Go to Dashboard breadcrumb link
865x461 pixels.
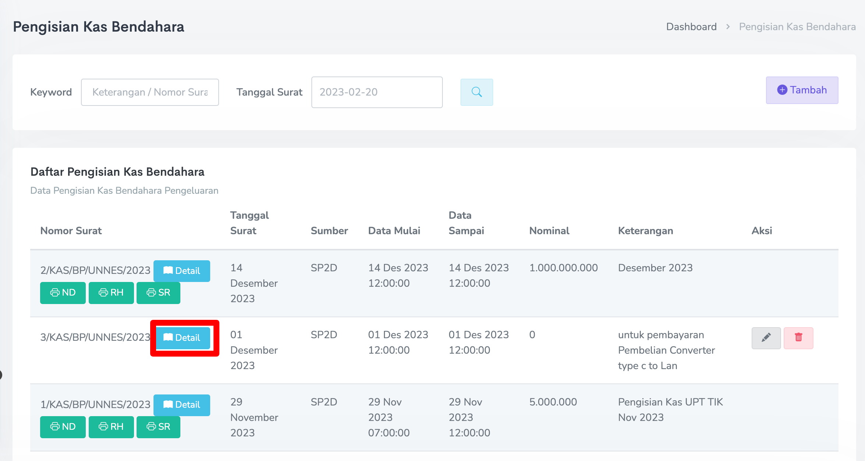click(x=691, y=27)
